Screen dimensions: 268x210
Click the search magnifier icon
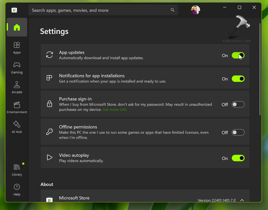172,10
